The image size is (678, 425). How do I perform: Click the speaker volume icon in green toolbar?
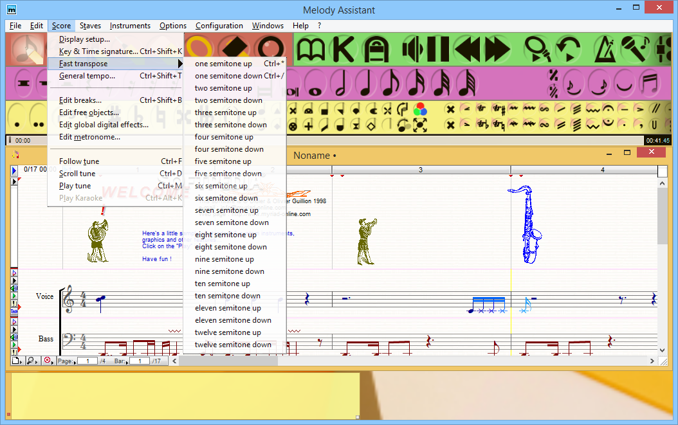coord(412,50)
